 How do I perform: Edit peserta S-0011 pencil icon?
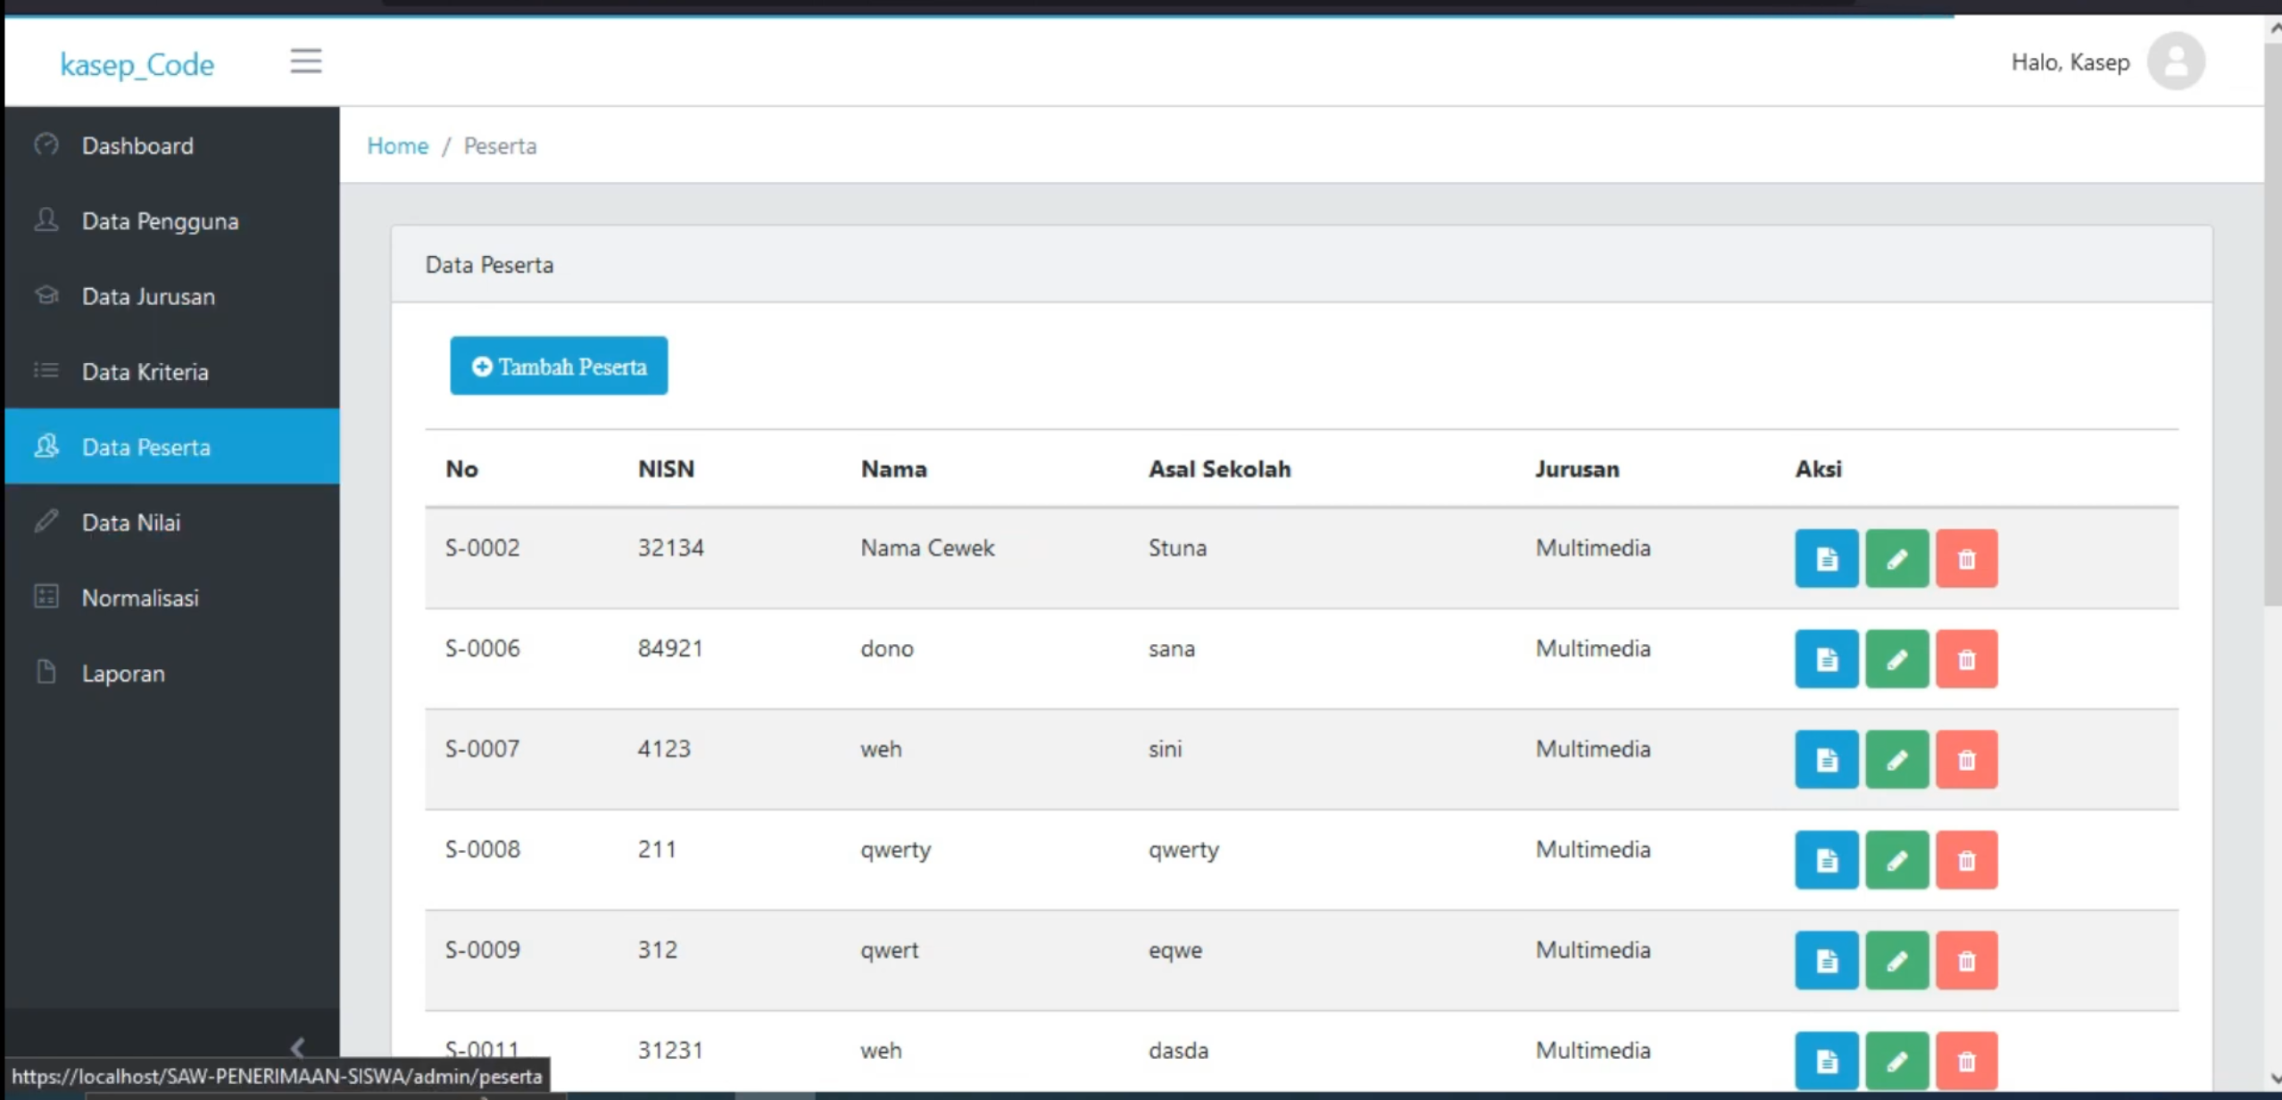[x=1896, y=1061]
